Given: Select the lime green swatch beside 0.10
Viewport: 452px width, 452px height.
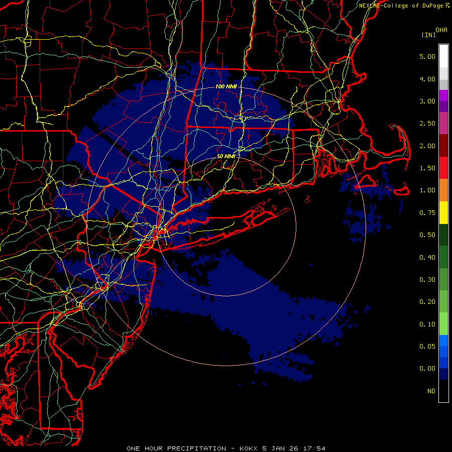Looking at the screenshot, I should point(443,324).
